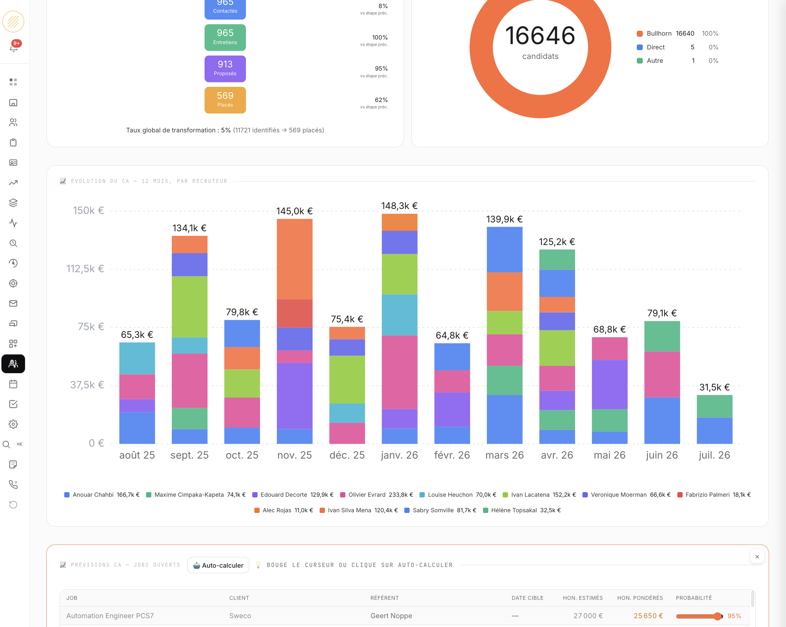Toggle Ivan Lacatena legend entry
This screenshot has width=786, height=627.
539,495
